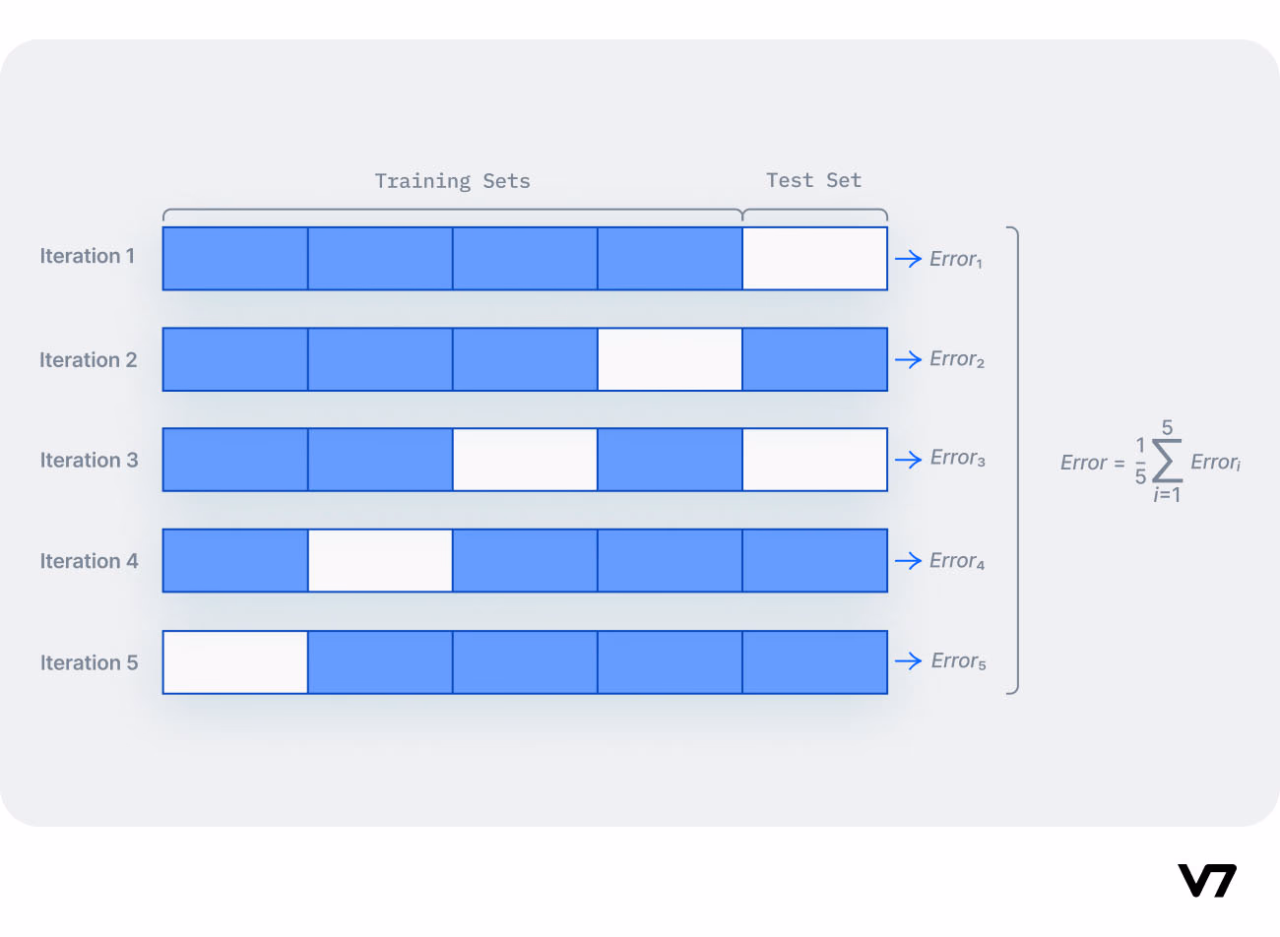Select the white test block in Iteration 1
The width and height of the screenshot is (1280, 937).
click(x=815, y=259)
